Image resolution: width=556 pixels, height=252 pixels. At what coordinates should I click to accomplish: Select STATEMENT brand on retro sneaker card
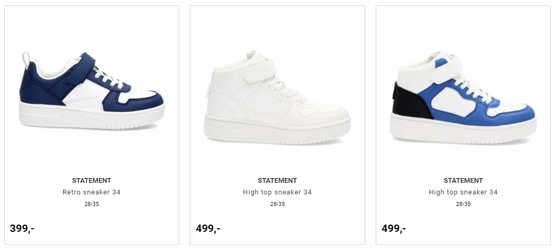[91, 180]
